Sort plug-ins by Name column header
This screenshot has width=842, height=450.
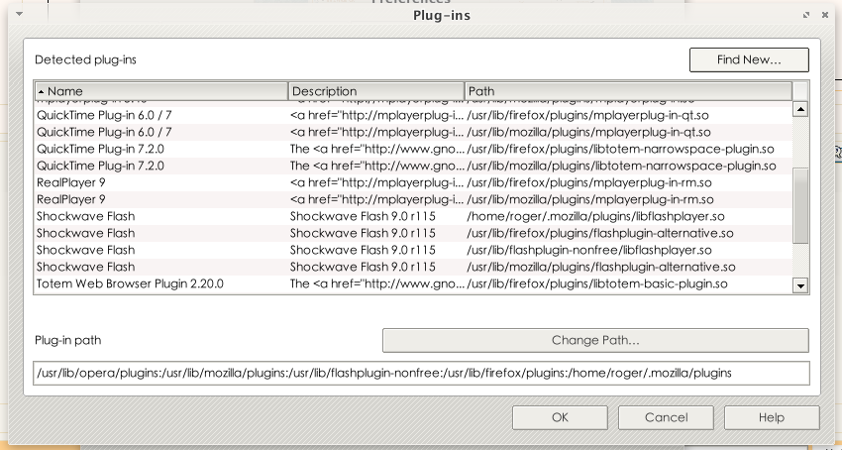point(161,91)
